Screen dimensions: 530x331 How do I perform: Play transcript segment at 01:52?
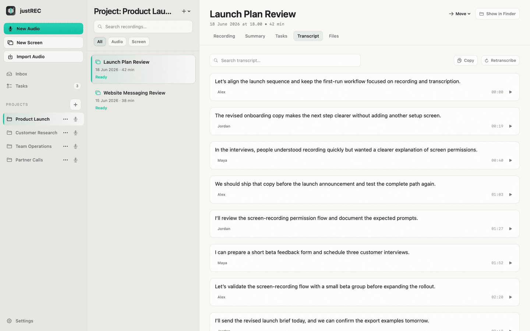(x=510, y=263)
